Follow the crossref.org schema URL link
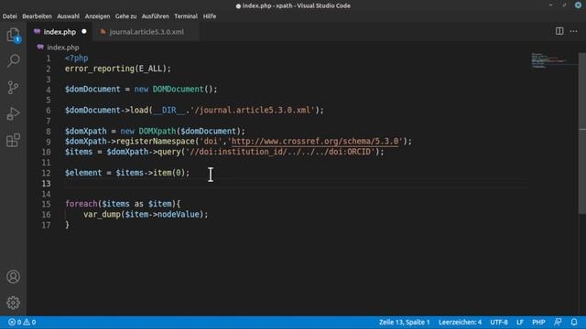 coord(315,142)
